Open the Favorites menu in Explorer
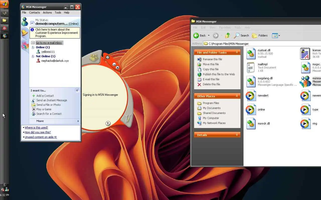The height and width of the screenshot is (200, 321). coord(225,27)
